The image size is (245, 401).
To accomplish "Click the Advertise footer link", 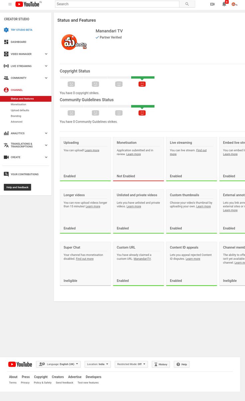I will click(x=75, y=377).
